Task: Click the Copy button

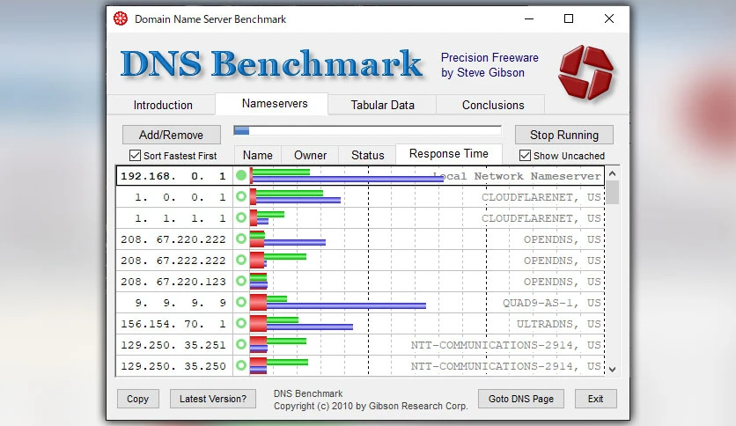Action: pyautogui.click(x=137, y=399)
